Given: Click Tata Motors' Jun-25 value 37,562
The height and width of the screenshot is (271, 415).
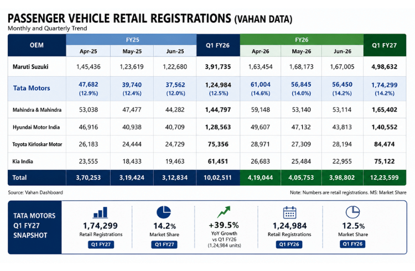Looking at the screenshot, I should tap(175, 85).
